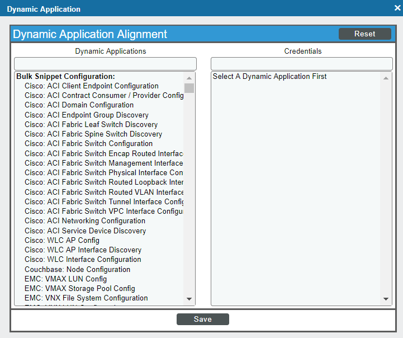The width and height of the screenshot is (403, 338).
Task: Focus the Credentials filter field
Action: [x=302, y=64]
